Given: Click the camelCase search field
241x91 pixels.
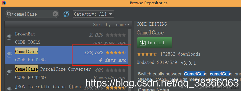Looking at the screenshot, I should point(32,14).
